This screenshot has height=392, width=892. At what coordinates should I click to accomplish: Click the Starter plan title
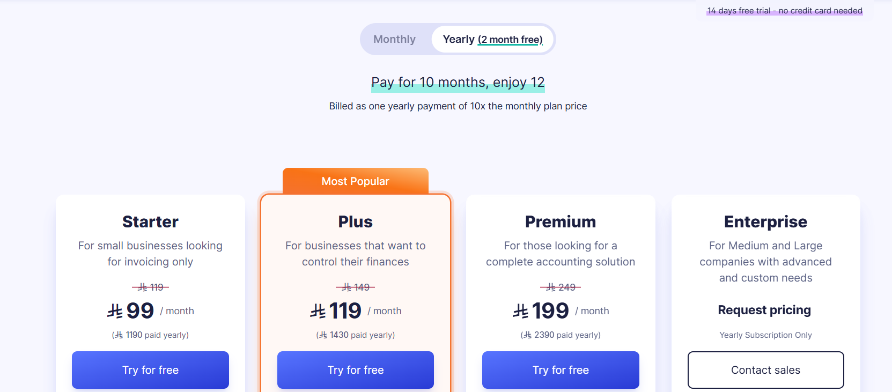click(150, 221)
